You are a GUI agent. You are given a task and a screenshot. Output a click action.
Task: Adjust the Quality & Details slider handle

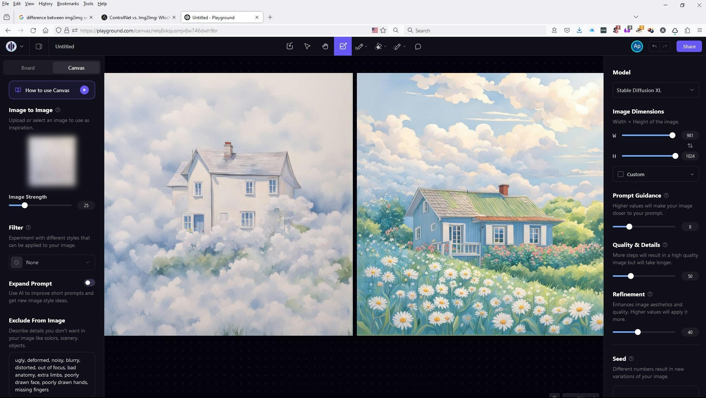point(631,276)
